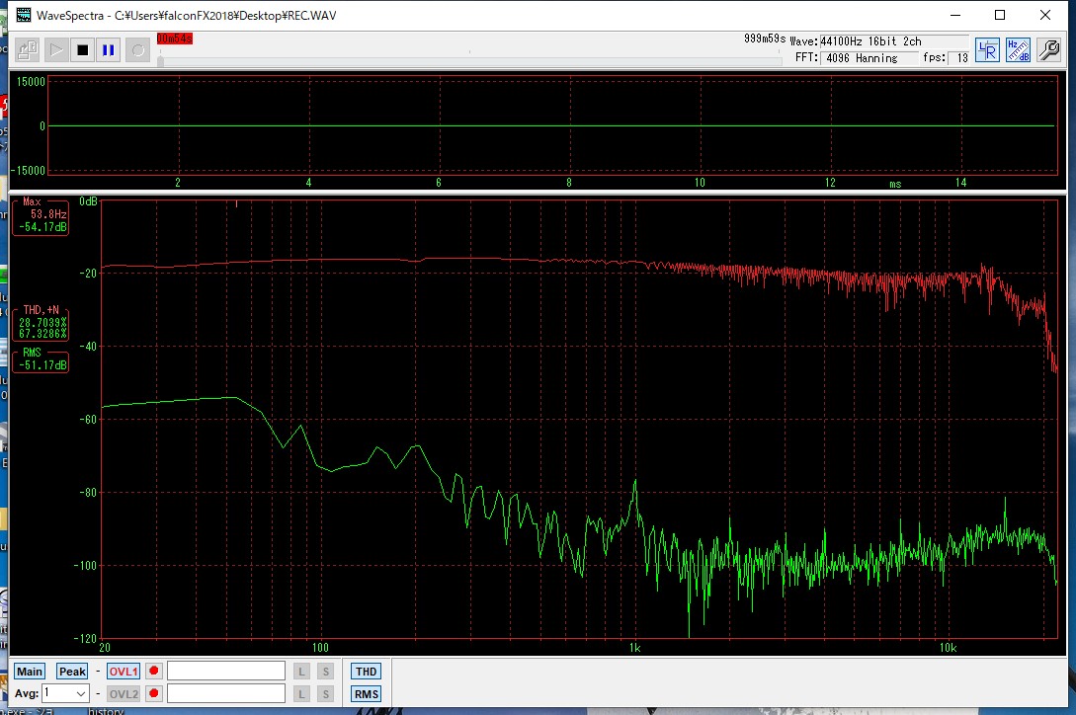Toggle the OVL1 overlay
Screen dimensions: 1076x715
(x=124, y=672)
